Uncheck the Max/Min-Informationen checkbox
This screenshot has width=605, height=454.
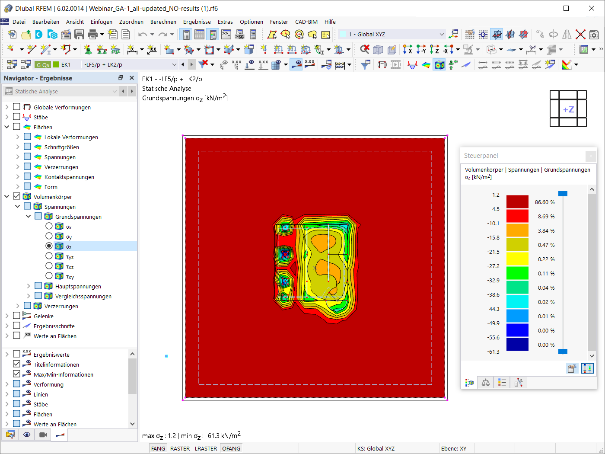coord(16,374)
